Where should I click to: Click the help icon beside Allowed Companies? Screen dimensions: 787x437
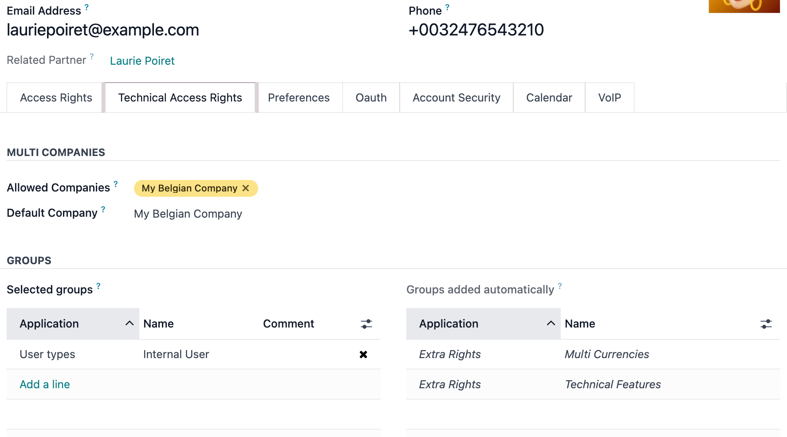pyautogui.click(x=114, y=183)
